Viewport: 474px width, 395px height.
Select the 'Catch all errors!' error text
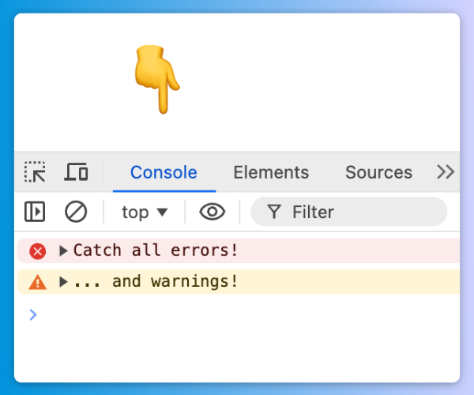pos(156,251)
